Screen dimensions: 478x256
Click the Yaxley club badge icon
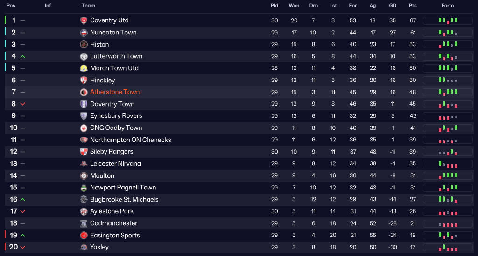coord(84,247)
